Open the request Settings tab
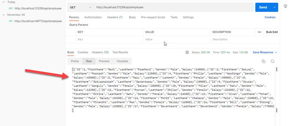Viewport: 291px width, 126px height. [x=188, y=17]
